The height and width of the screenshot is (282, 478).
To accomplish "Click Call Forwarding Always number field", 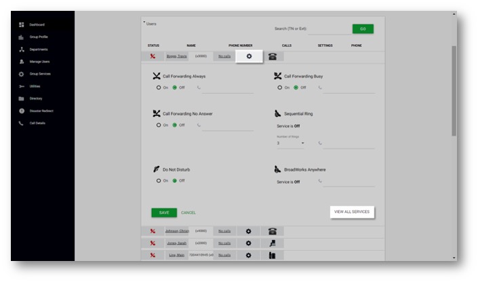I will coord(228,88).
